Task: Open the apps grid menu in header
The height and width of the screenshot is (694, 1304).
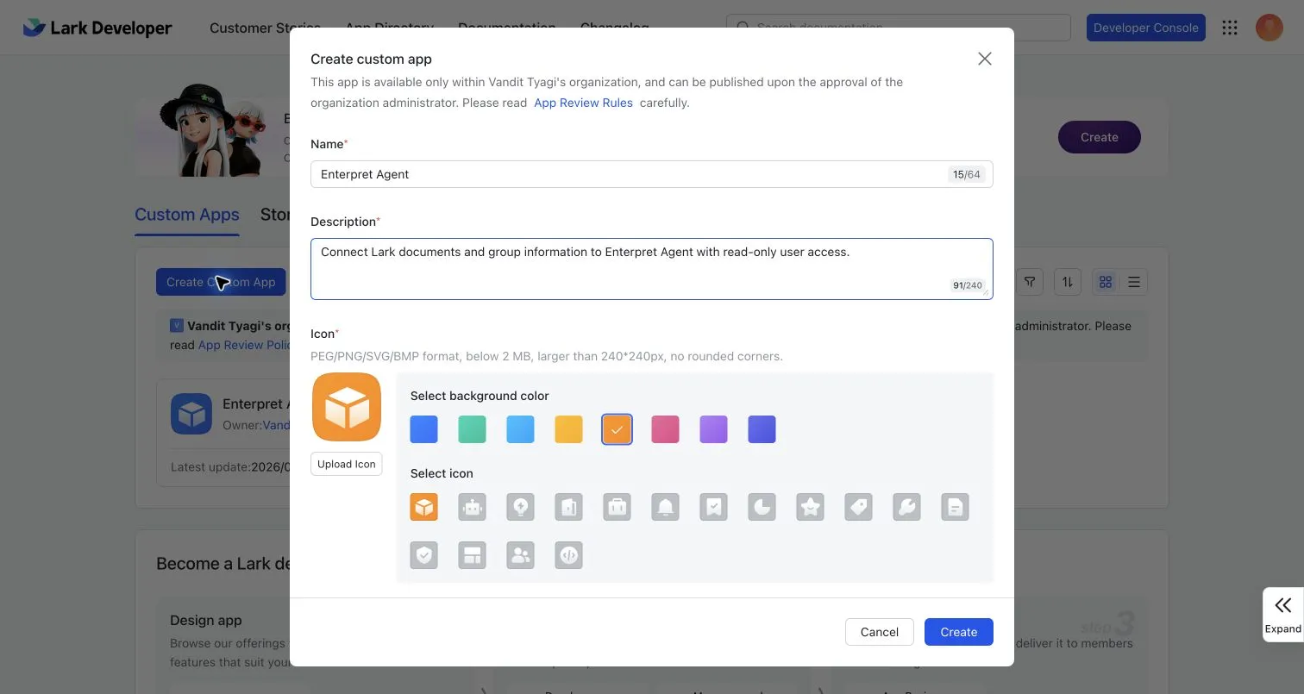Action: [x=1231, y=28]
